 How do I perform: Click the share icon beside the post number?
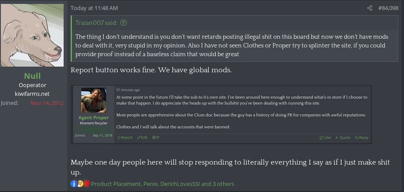[x=370, y=8]
